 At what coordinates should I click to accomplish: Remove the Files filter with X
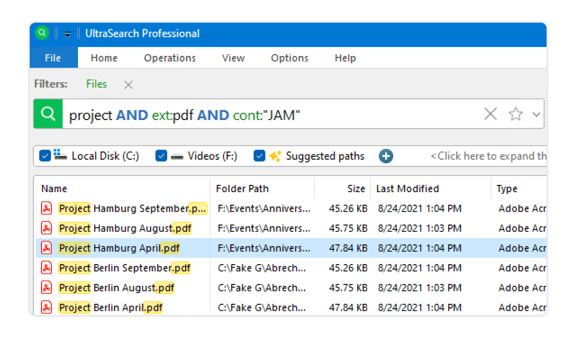tap(128, 85)
